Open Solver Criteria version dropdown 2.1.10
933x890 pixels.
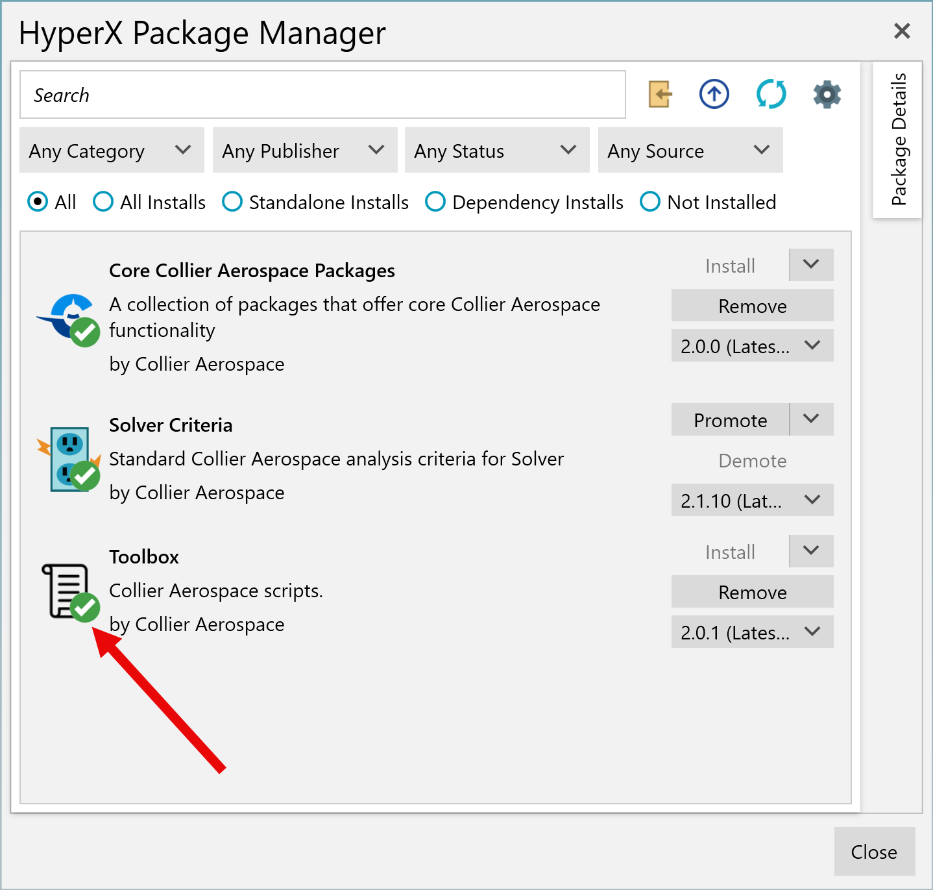pyautogui.click(x=753, y=500)
